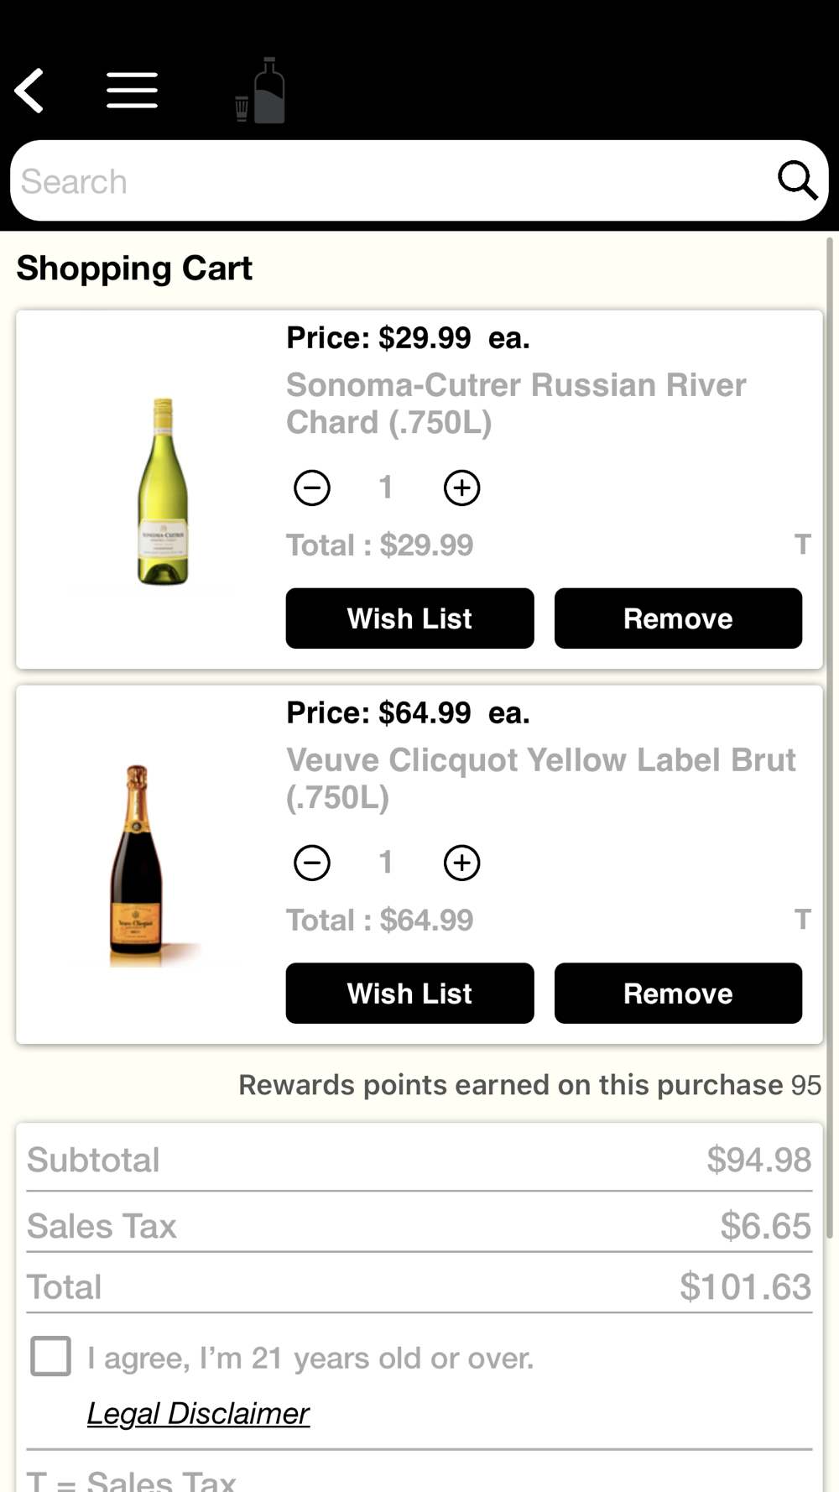This screenshot has width=839, height=1492.
Task: Open Sonoma-Cutrer Russian River Chard product title
Action: point(515,404)
